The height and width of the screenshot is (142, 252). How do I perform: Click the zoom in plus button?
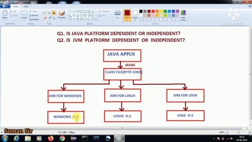(x=250, y=132)
